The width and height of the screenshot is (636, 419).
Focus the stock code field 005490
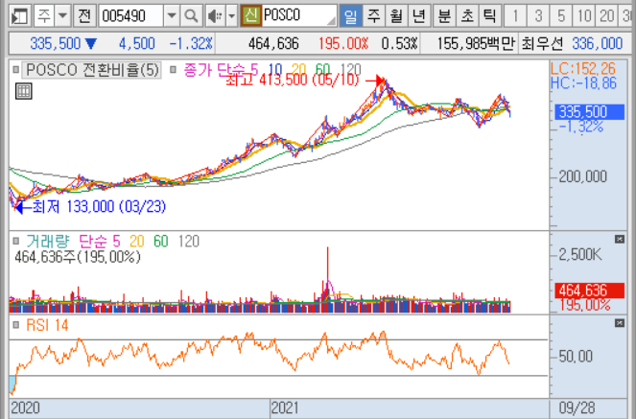point(130,16)
